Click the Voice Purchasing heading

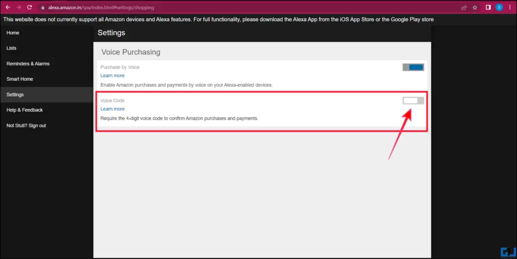(131, 52)
